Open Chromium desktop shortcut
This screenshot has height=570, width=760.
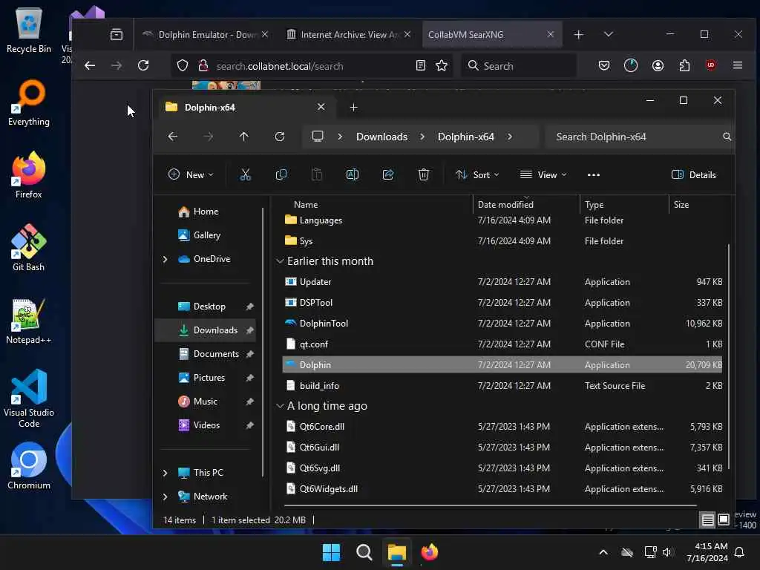coord(29,465)
